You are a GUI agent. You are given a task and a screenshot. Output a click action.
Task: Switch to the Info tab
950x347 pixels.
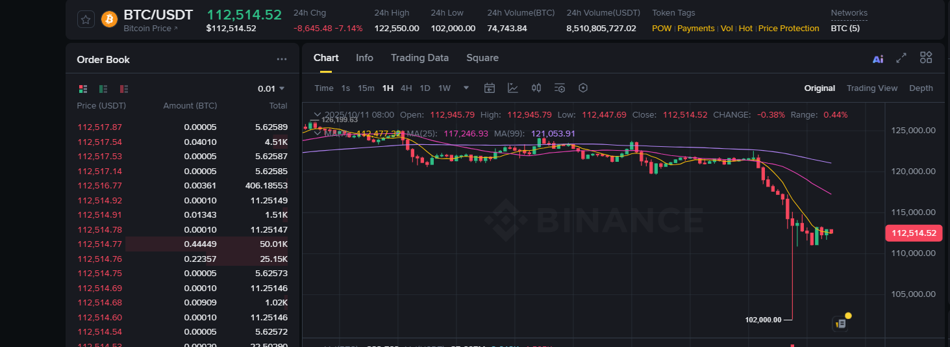point(364,58)
